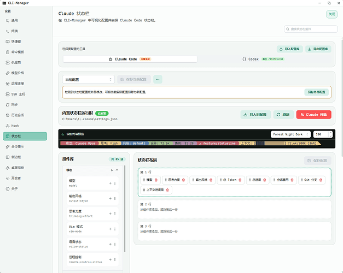Click the main page vertical scrollbar
The image size is (343, 273).
tap(342, 97)
